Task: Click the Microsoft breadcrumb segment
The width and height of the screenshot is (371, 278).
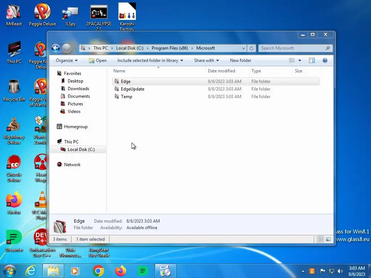Action: point(206,48)
